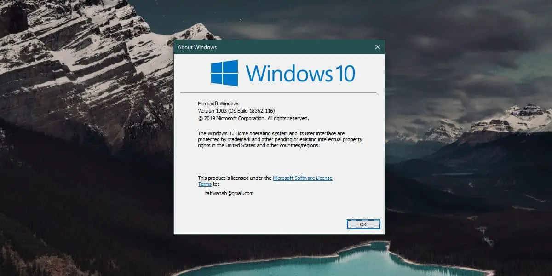Viewport: 552px width, 276px height.
Task: Click the OK button
Action: [363, 224]
